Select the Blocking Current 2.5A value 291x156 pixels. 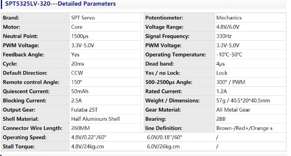click(76, 100)
